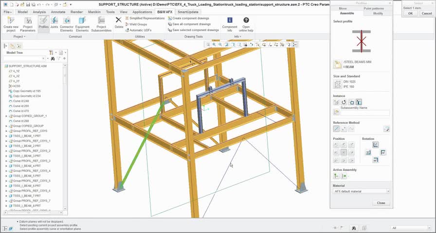Select the top-left position toggle
Viewport: 436px width, 233px height.
click(336, 145)
